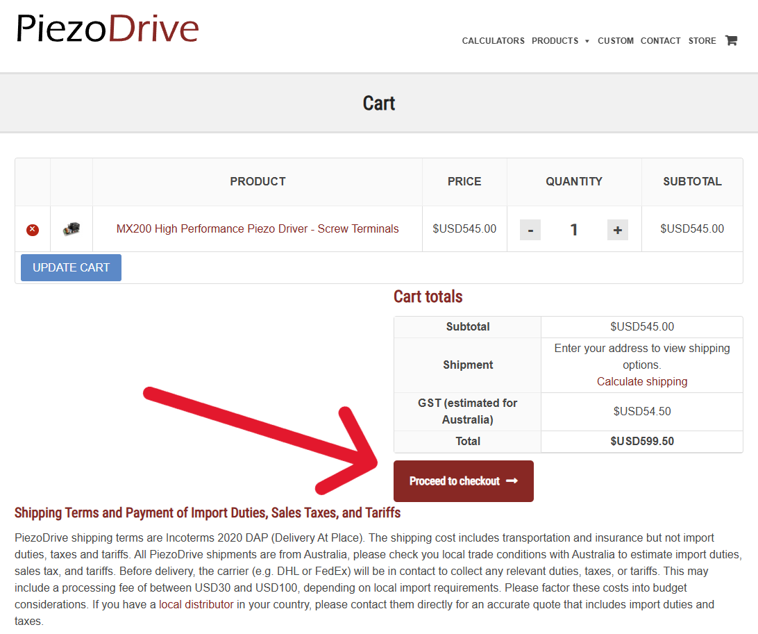Click the quantity field showing 1
758x634 pixels.
click(x=574, y=230)
